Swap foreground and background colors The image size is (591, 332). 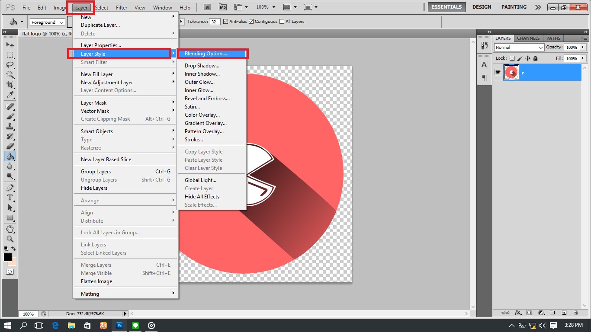click(x=14, y=249)
